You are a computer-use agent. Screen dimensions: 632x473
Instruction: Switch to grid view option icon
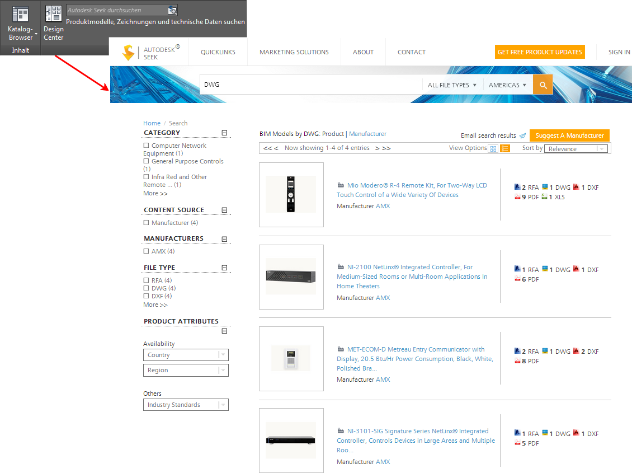pos(493,148)
